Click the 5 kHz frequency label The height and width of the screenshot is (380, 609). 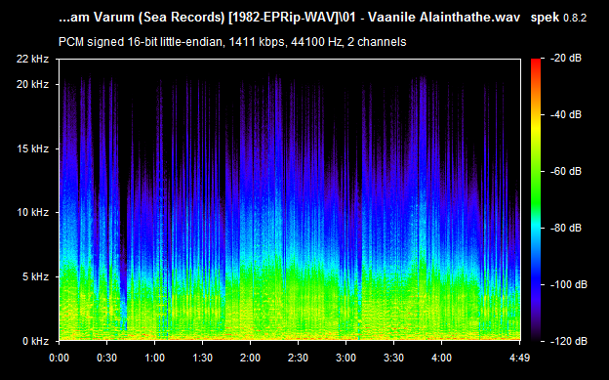35,276
